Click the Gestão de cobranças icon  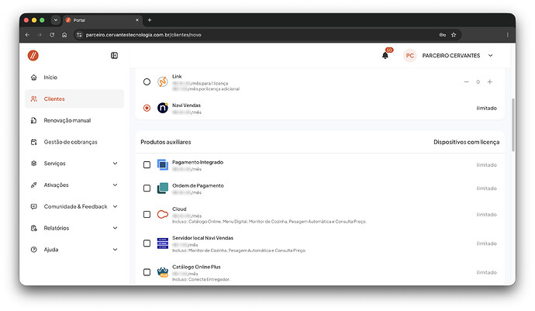34,142
